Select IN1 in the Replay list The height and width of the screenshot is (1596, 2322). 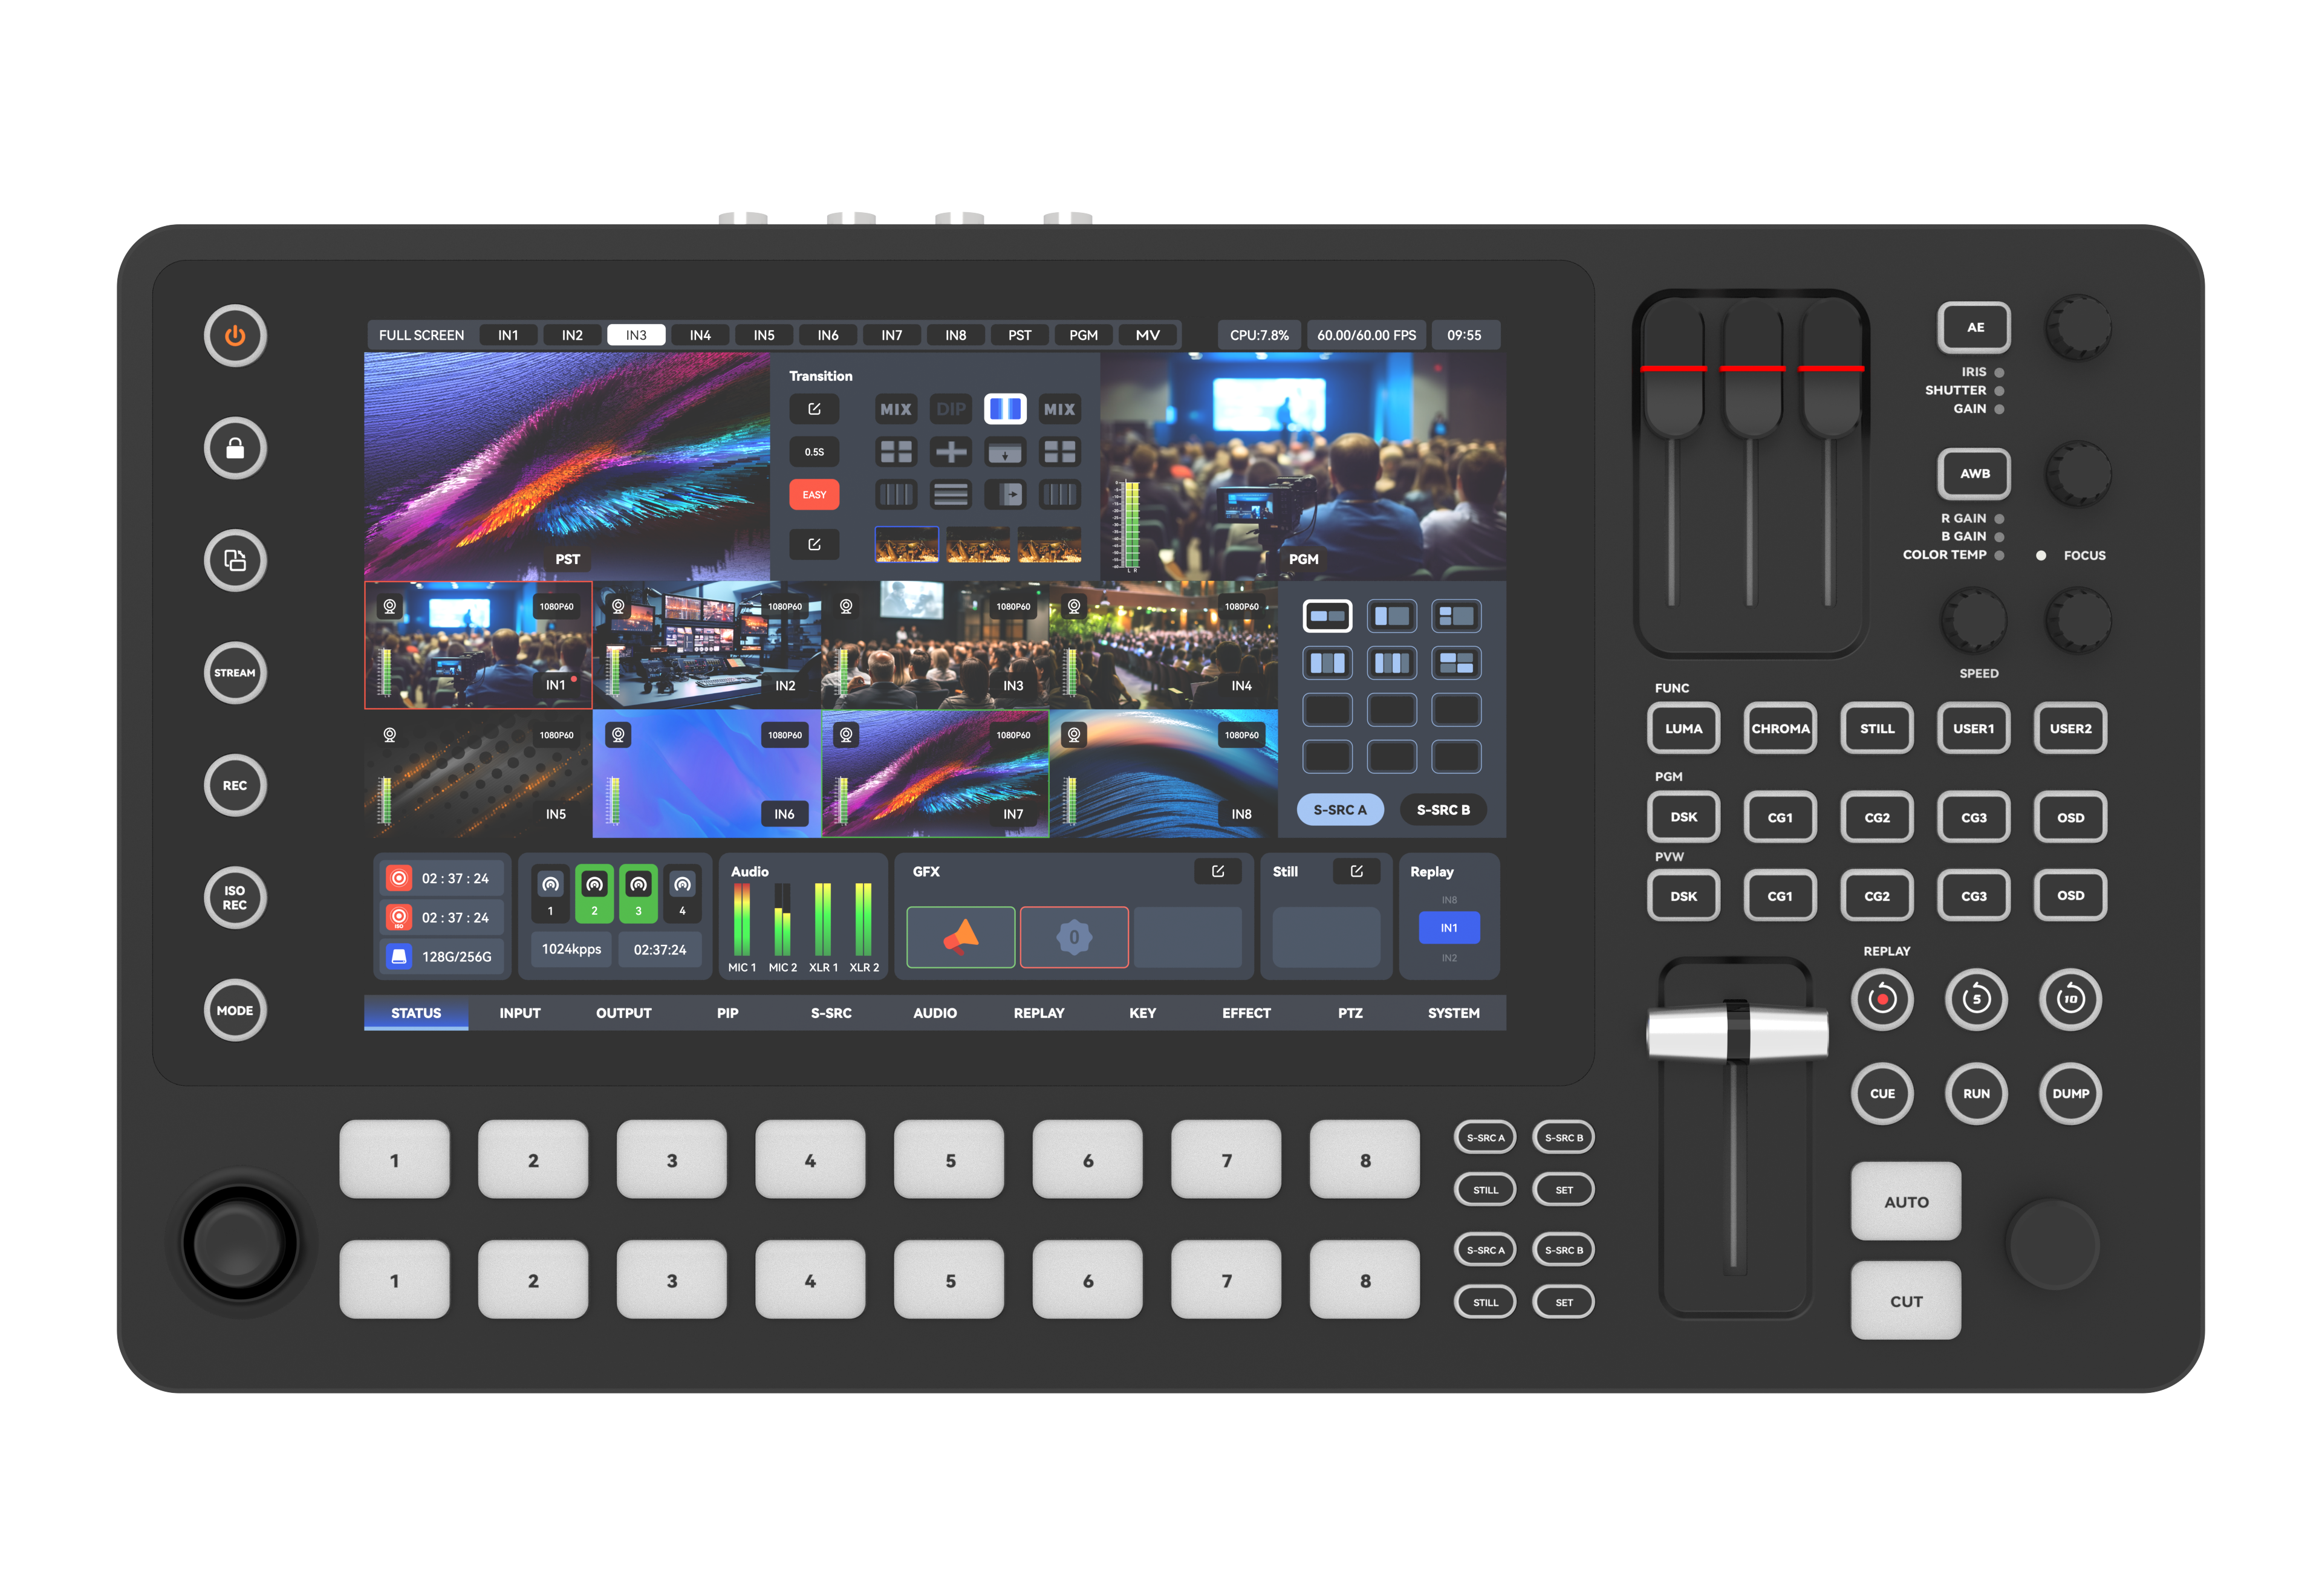pyautogui.click(x=1449, y=928)
